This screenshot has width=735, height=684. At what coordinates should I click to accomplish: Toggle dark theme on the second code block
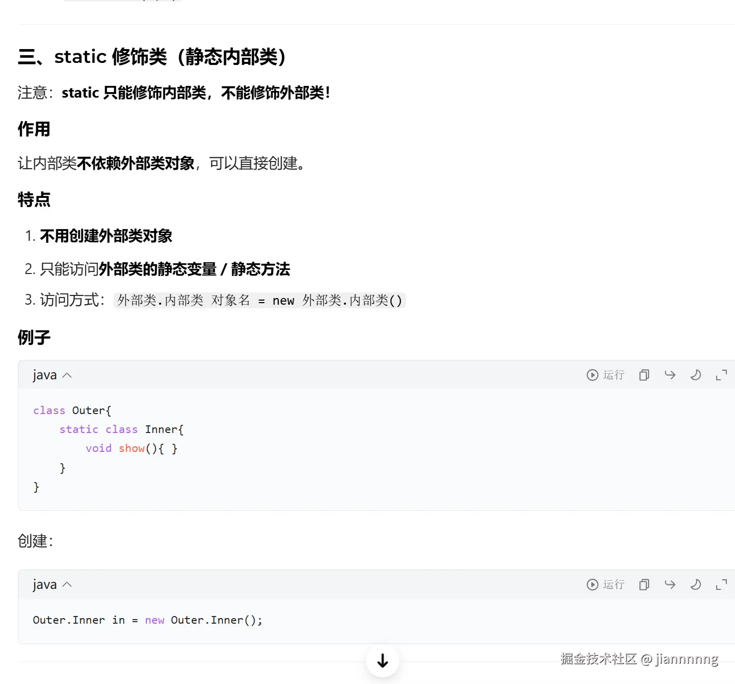click(696, 584)
